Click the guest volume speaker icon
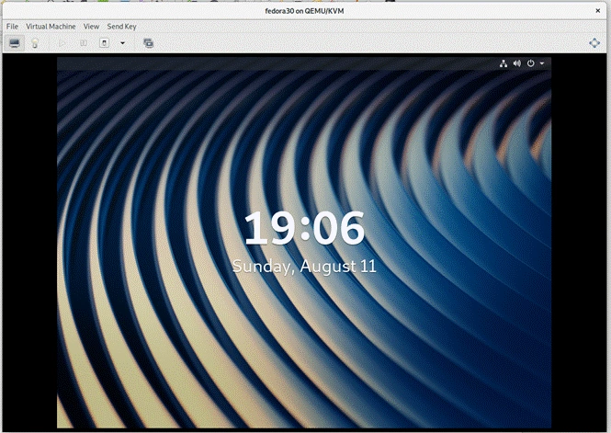The height and width of the screenshot is (433, 611). (x=516, y=63)
